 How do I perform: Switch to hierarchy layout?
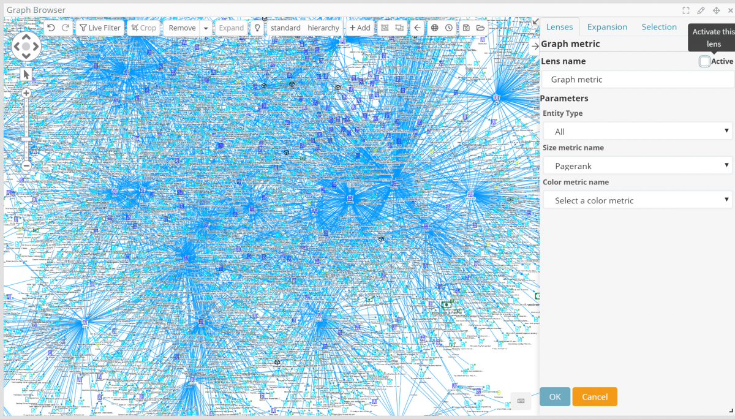[323, 28]
